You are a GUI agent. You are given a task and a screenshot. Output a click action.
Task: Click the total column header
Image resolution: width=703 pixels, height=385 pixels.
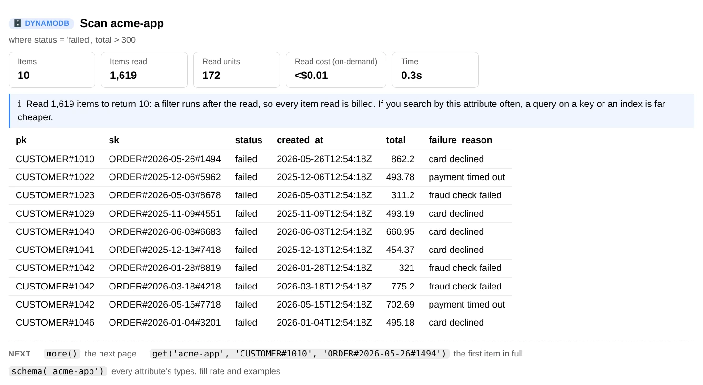pyautogui.click(x=396, y=140)
